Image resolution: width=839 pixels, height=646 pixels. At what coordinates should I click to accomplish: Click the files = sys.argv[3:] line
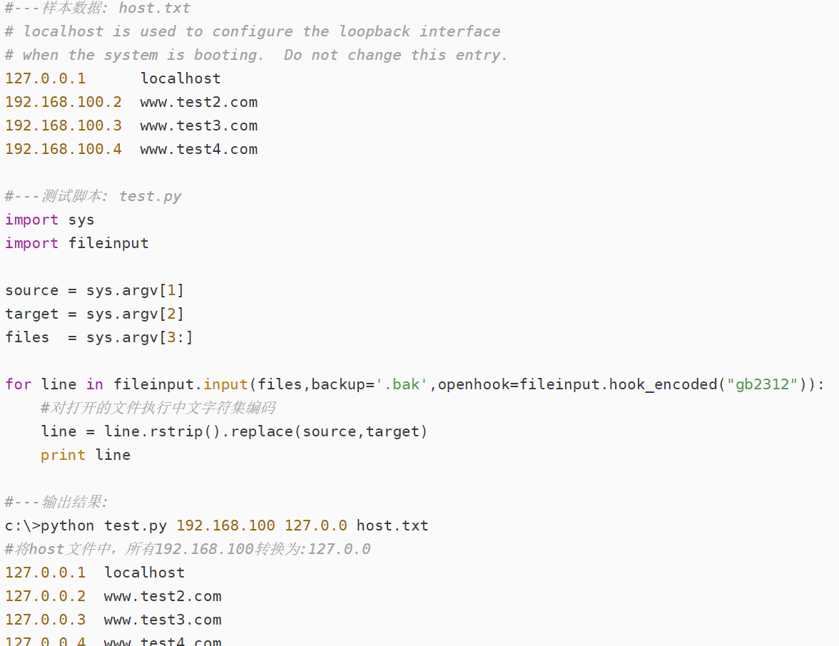[98, 337]
